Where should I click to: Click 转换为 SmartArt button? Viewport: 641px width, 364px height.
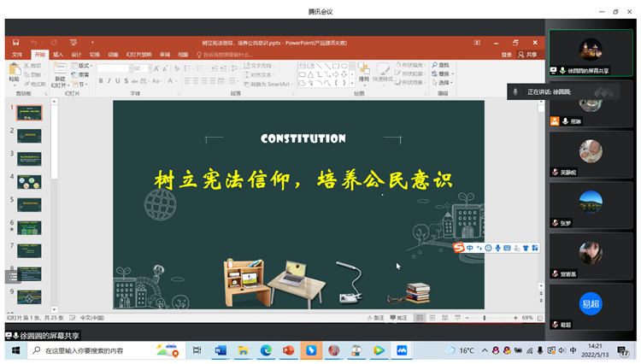(x=268, y=84)
